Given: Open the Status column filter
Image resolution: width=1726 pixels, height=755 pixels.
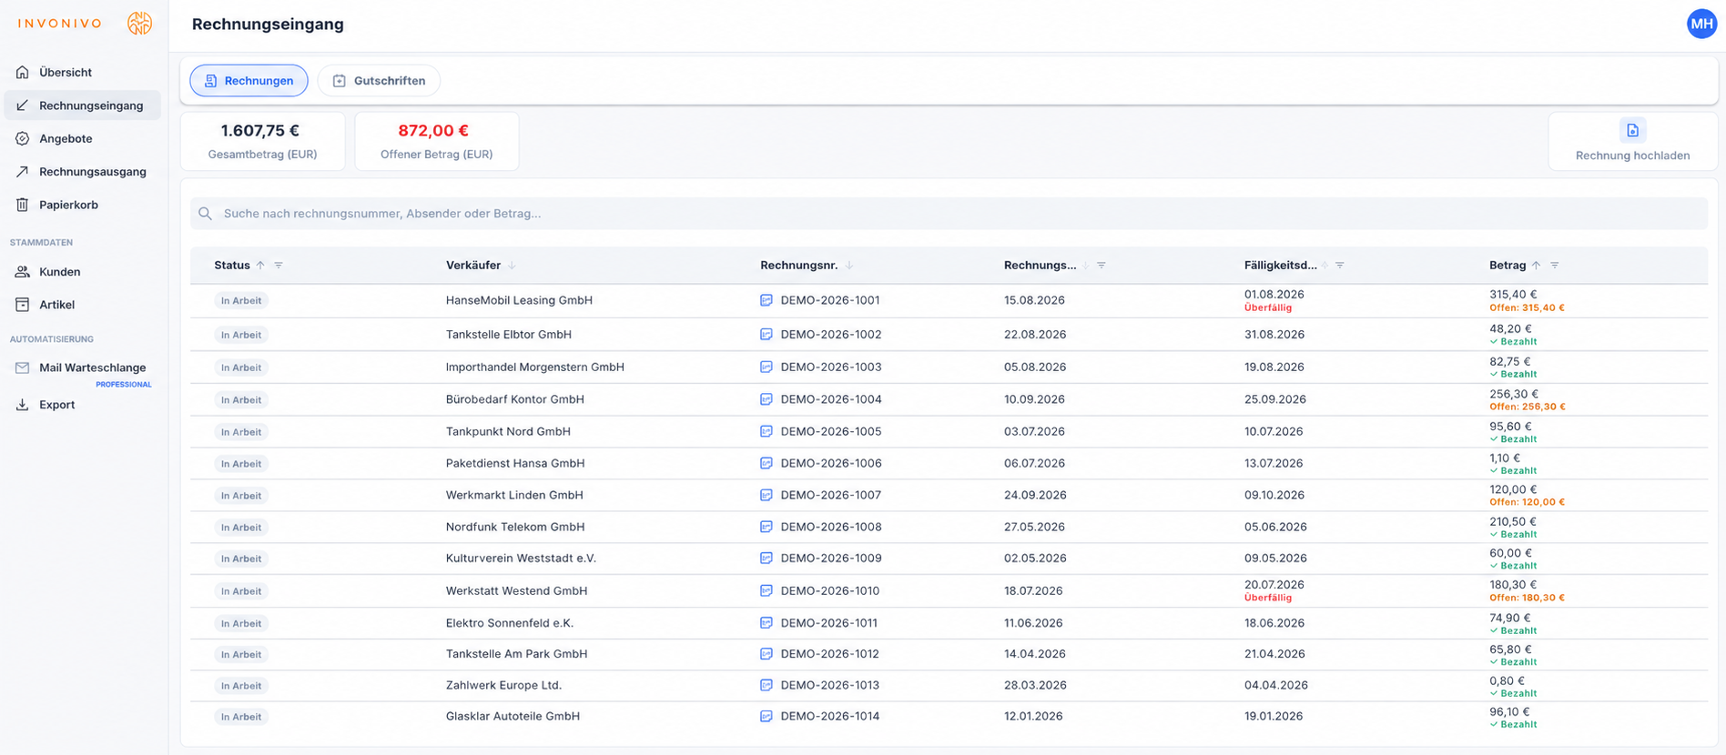Looking at the screenshot, I should [279, 266].
